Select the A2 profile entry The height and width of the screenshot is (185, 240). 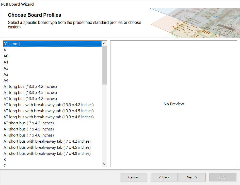point(52,68)
